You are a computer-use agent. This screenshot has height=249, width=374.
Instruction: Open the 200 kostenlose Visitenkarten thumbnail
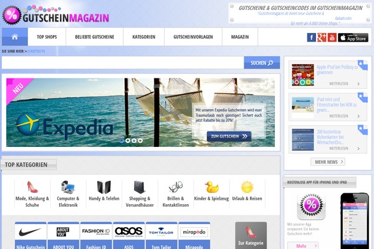(x=303, y=139)
